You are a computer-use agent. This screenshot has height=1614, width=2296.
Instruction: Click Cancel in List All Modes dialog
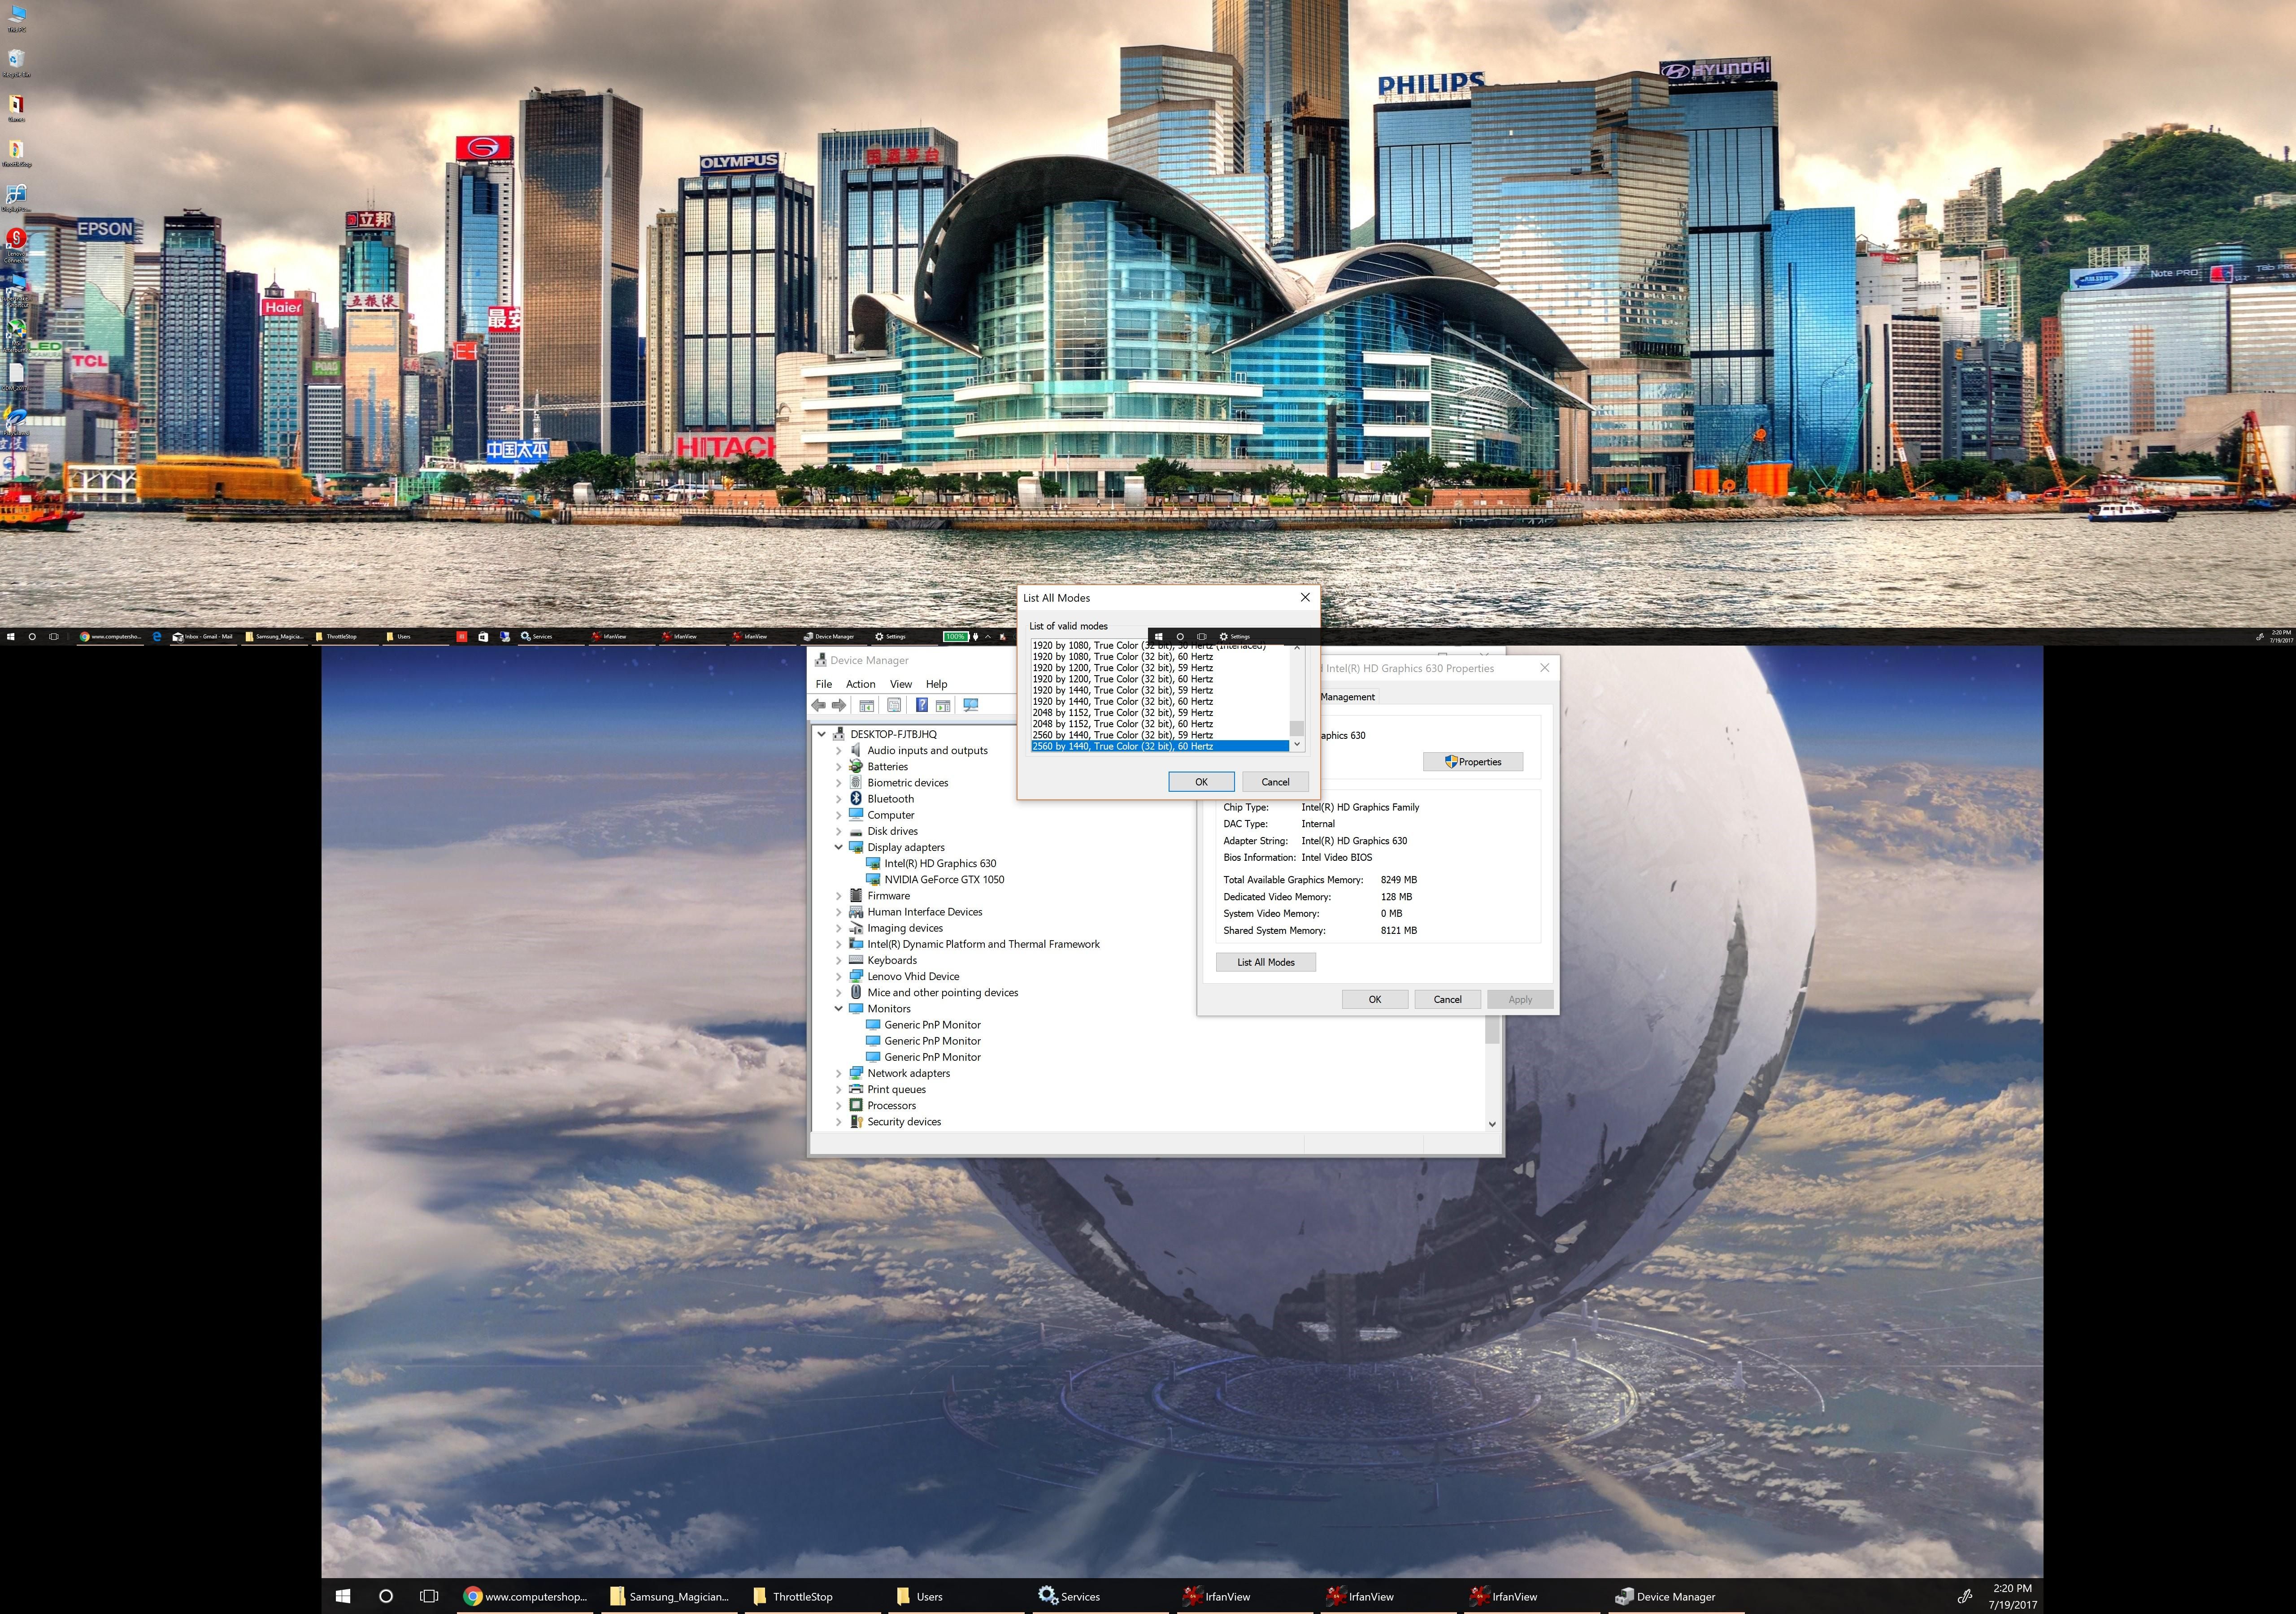tap(1275, 782)
